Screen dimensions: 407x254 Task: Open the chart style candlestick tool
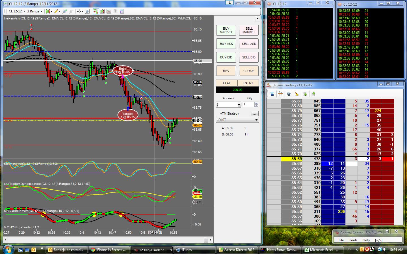pos(48,11)
